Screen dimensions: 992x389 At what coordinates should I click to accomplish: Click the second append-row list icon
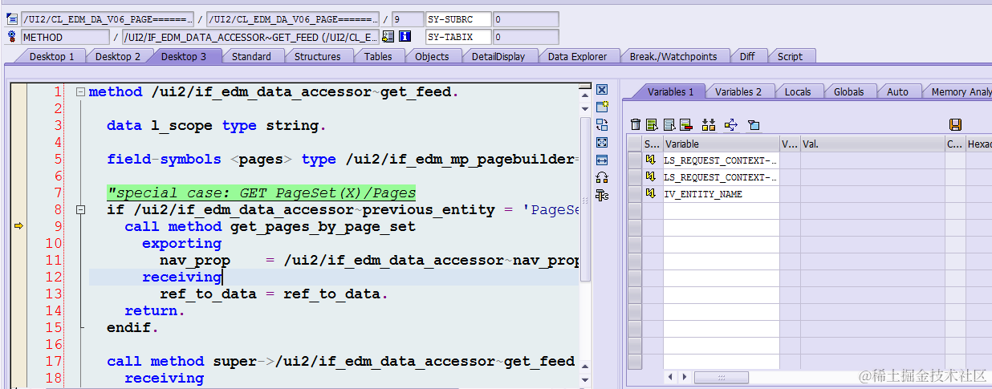tap(669, 124)
